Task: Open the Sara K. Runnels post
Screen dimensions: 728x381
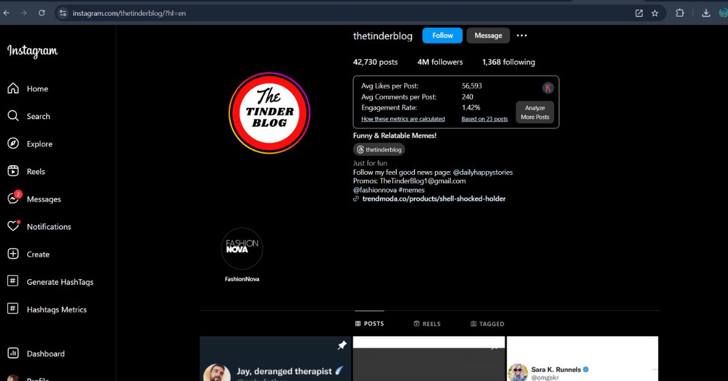Action: (x=582, y=359)
